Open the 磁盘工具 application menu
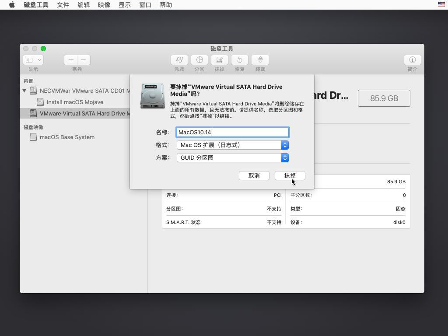The height and width of the screenshot is (336, 448). 36,5
